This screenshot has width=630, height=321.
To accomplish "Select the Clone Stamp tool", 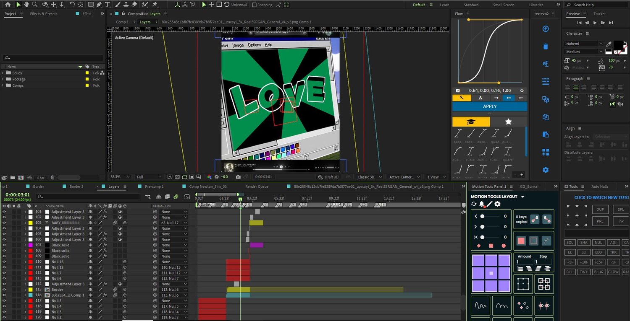I will point(126,5).
